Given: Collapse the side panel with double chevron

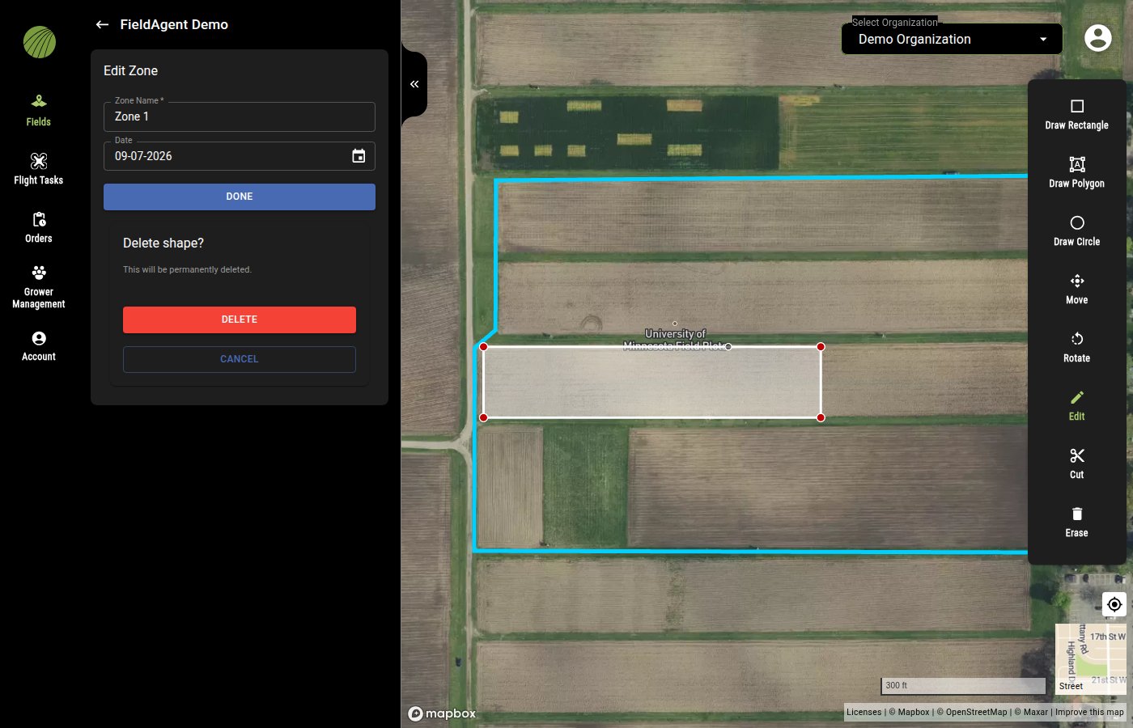Looking at the screenshot, I should (414, 84).
